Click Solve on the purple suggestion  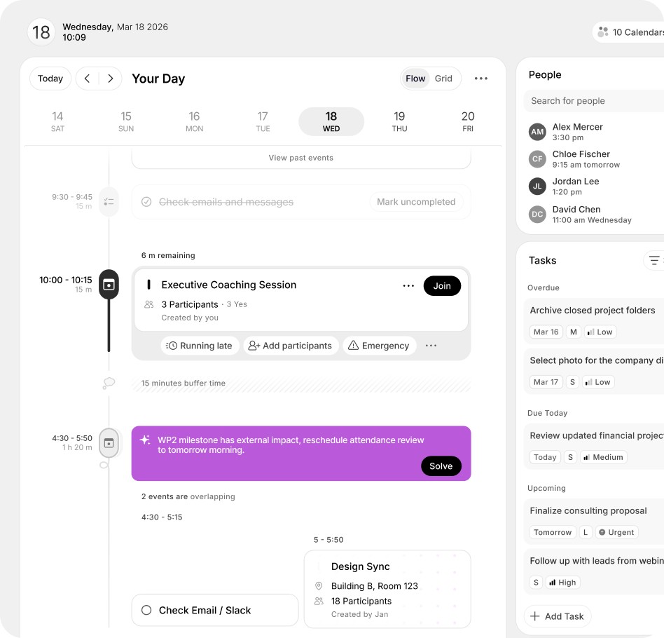click(441, 466)
